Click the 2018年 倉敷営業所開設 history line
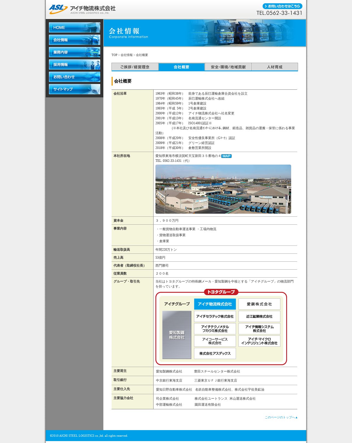The image size is (352, 443). tap(183, 148)
